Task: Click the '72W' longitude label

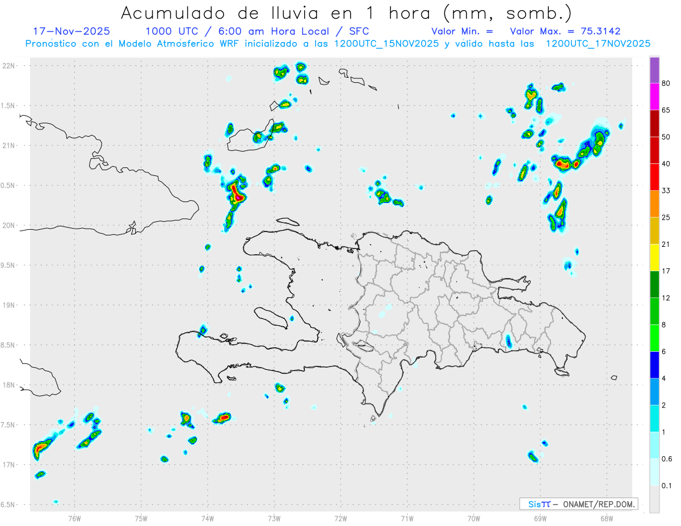Action: (x=340, y=517)
